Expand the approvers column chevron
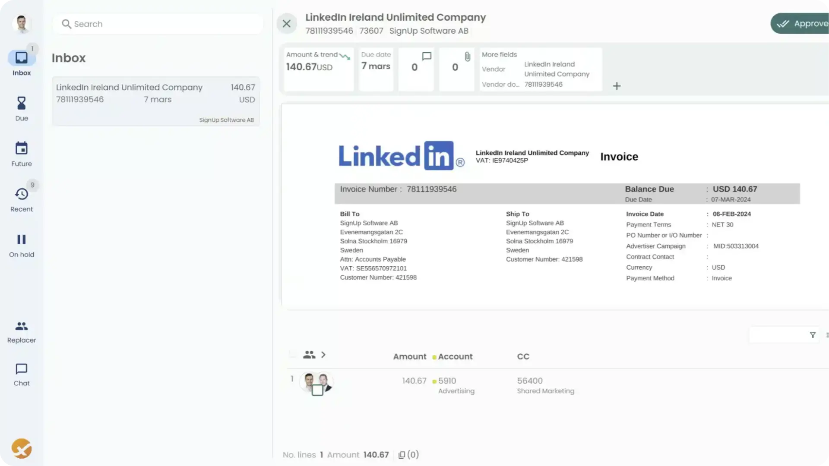Screen dimensions: 829x466 click(x=323, y=355)
